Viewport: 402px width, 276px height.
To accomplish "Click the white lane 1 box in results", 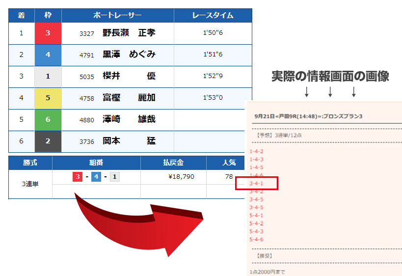I will click(x=48, y=76).
